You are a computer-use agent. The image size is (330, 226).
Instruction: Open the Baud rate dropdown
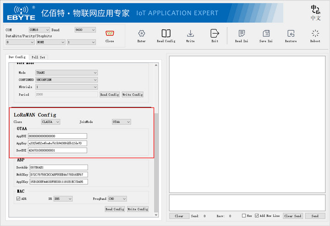pyautogui.click(x=85, y=30)
